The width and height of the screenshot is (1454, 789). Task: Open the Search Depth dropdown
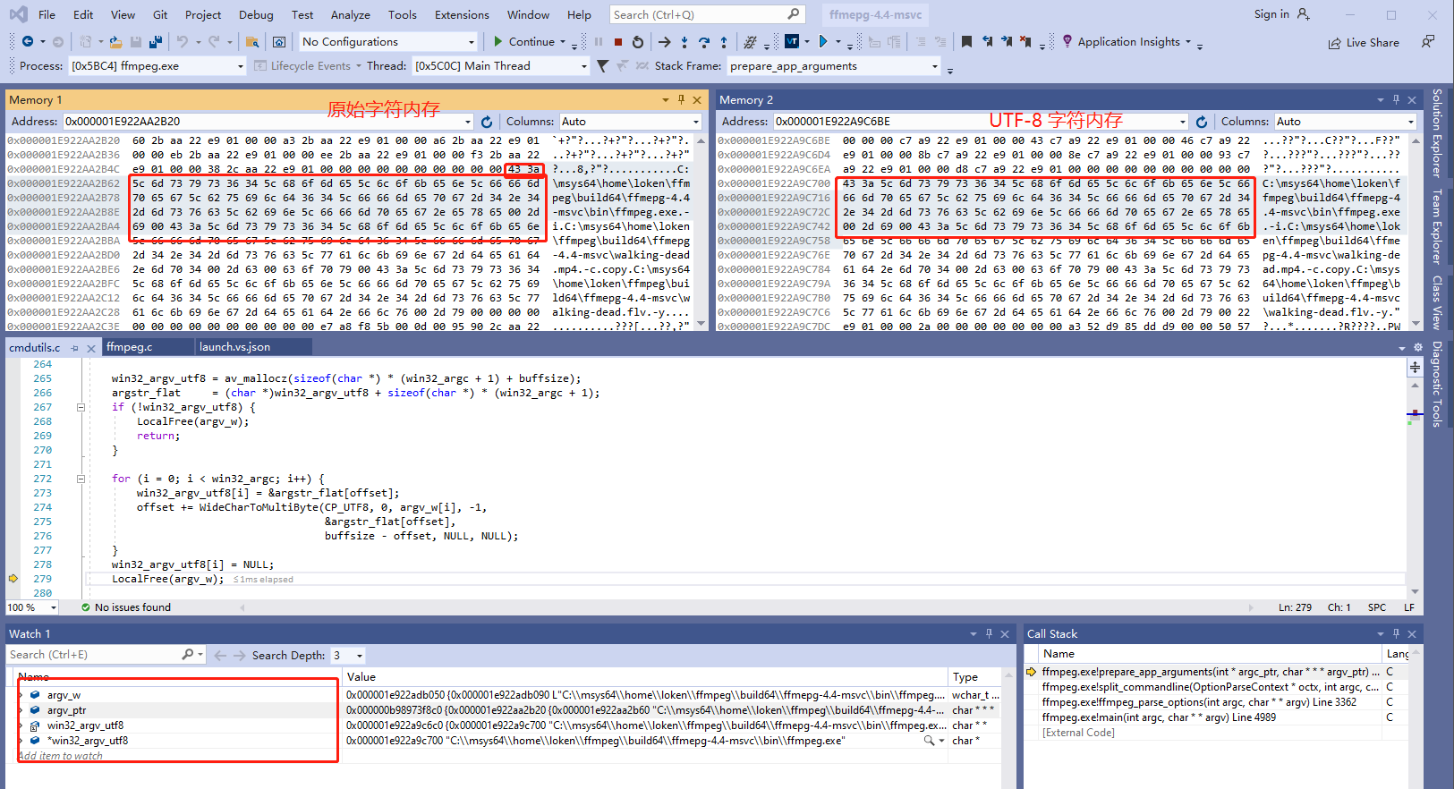pyautogui.click(x=359, y=656)
